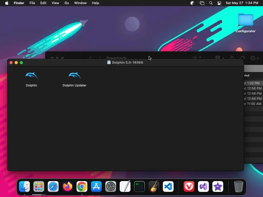Launch Visual Studio Code from the Dock
The width and height of the screenshot is (263, 197).
(168, 186)
